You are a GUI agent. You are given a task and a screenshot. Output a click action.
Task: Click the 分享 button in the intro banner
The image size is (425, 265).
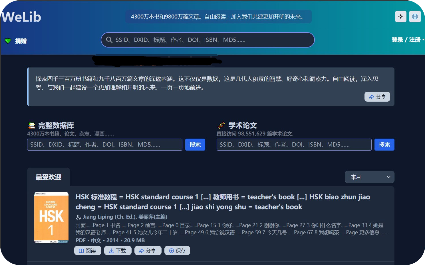pyautogui.click(x=377, y=96)
